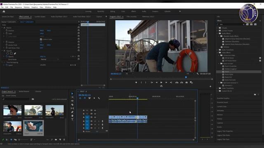Open the Blend Mode dropdown
264x148 pixels.
(49, 59)
